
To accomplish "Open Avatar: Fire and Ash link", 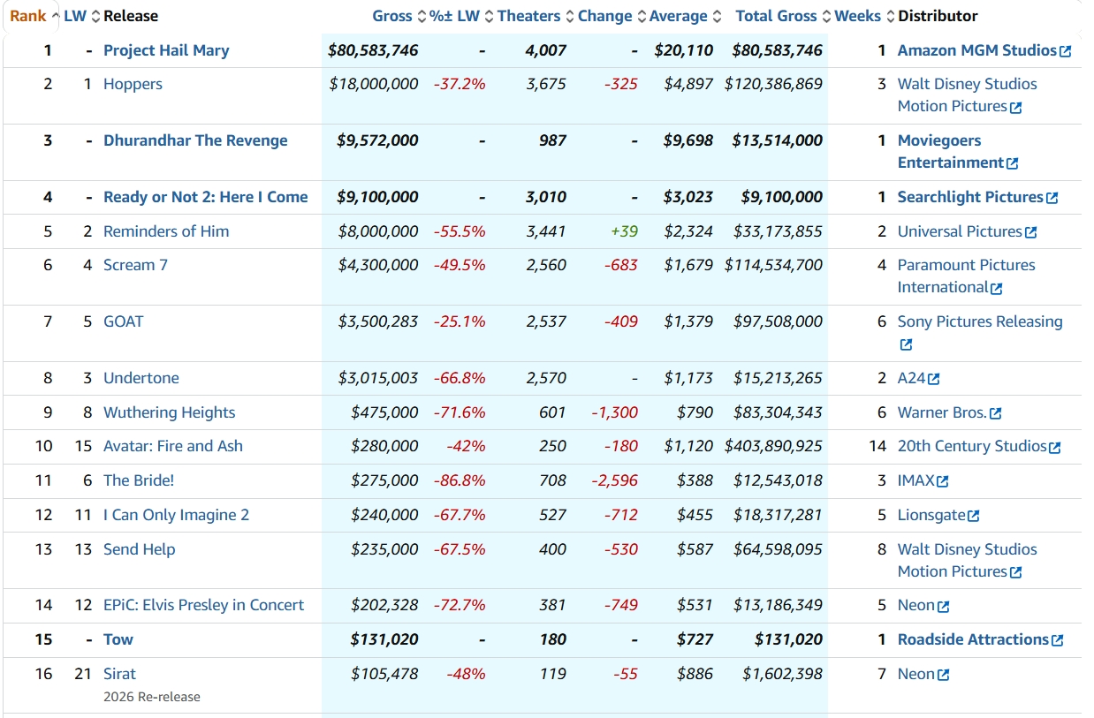I will pos(172,446).
